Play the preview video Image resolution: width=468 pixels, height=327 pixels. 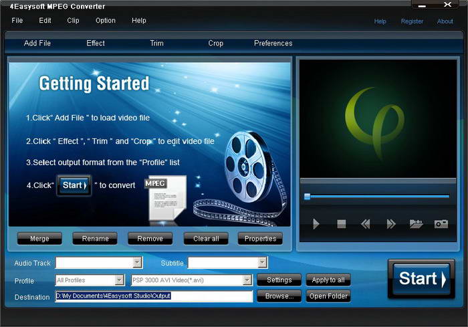point(316,223)
